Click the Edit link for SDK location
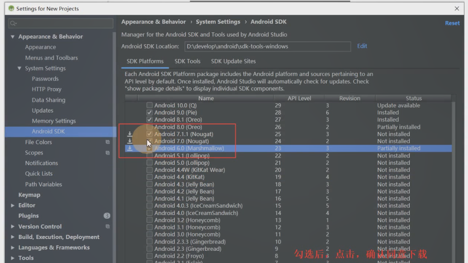Screen dimensions: 468x263 [362, 46]
